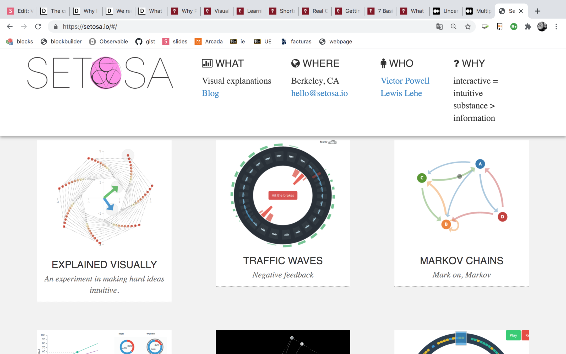Open the Google Translate icon in address bar
The height and width of the screenshot is (354, 566).
coord(439,26)
